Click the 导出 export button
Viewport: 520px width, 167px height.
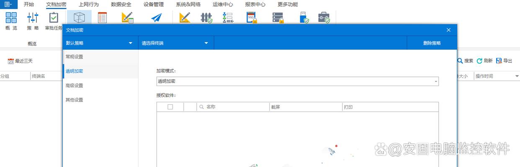pos(504,61)
